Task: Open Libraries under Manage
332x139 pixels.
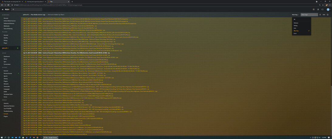Action: click(x=6, y=103)
